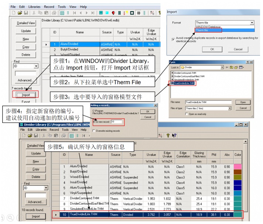
Task: Click the Print icon in top toolbar
Action: pos(54,13)
